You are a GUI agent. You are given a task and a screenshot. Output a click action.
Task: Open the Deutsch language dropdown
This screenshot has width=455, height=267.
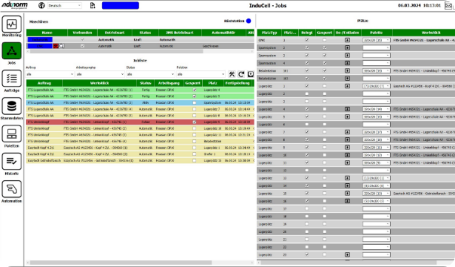click(64, 5)
